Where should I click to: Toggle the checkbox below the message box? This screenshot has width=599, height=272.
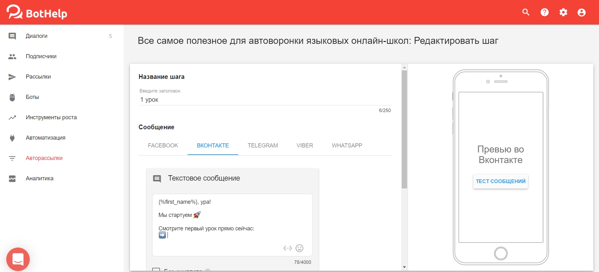click(156, 270)
